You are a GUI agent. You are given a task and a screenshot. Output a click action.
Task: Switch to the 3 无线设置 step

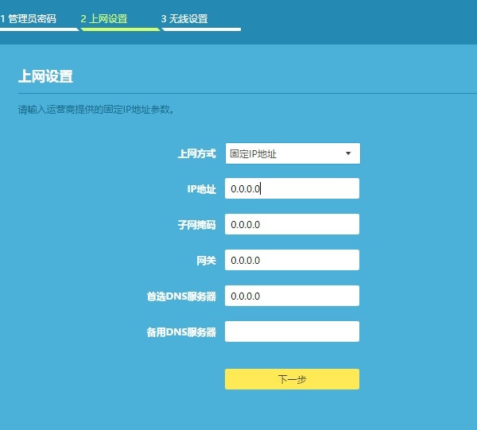coord(184,18)
